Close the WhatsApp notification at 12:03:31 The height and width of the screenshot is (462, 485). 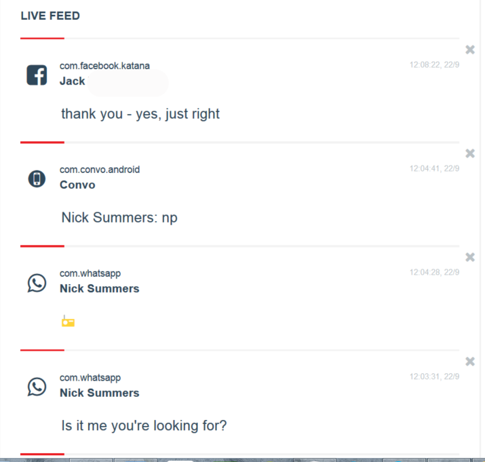[x=470, y=361]
